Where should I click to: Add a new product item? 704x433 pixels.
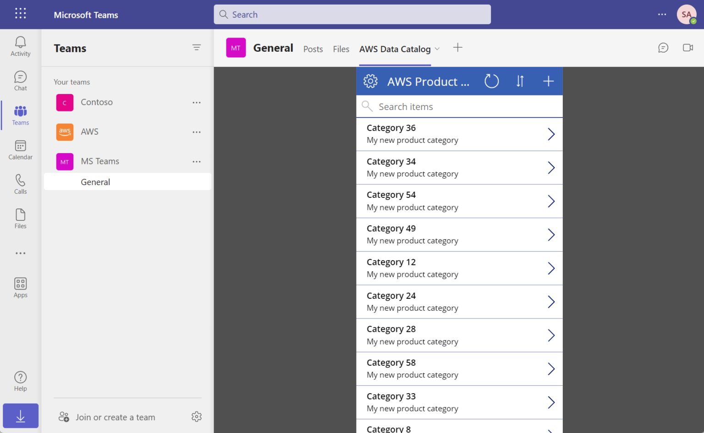[548, 81]
